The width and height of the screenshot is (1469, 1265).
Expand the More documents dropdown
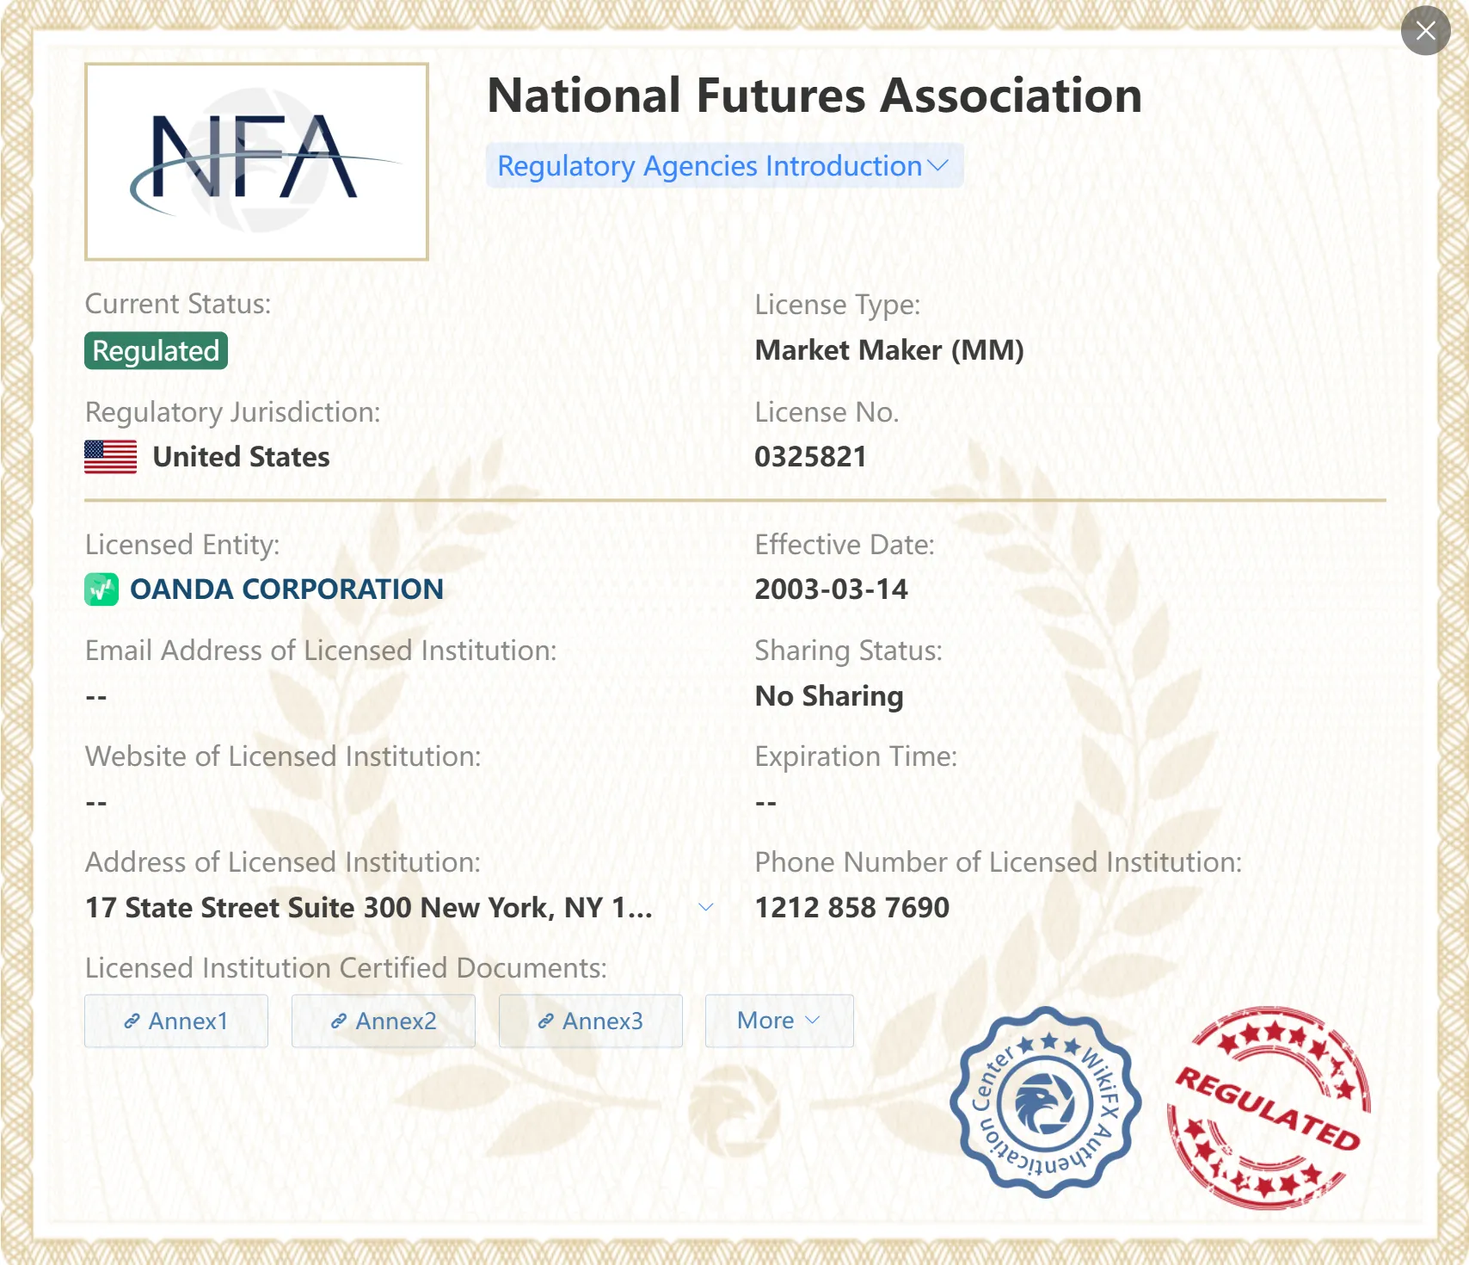click(779, 1021)
